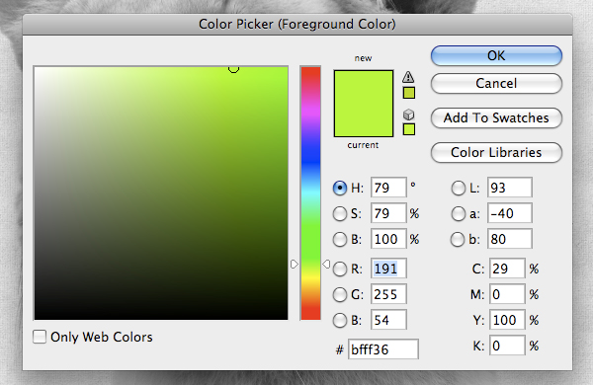Screen dimensions: 593x385
Task: Click the Lab b field showing 80
Action: (x=509, y=239)
